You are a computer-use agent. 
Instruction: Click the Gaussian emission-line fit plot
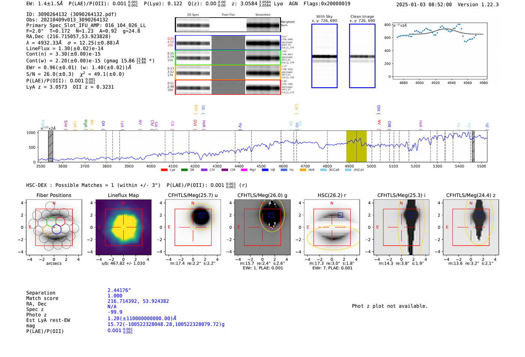(439, 51)
